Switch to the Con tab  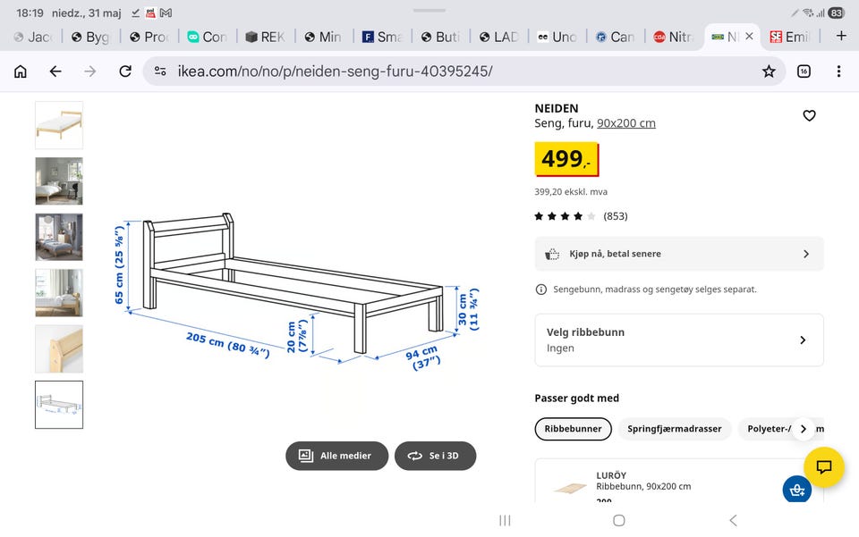click(207, 37)
